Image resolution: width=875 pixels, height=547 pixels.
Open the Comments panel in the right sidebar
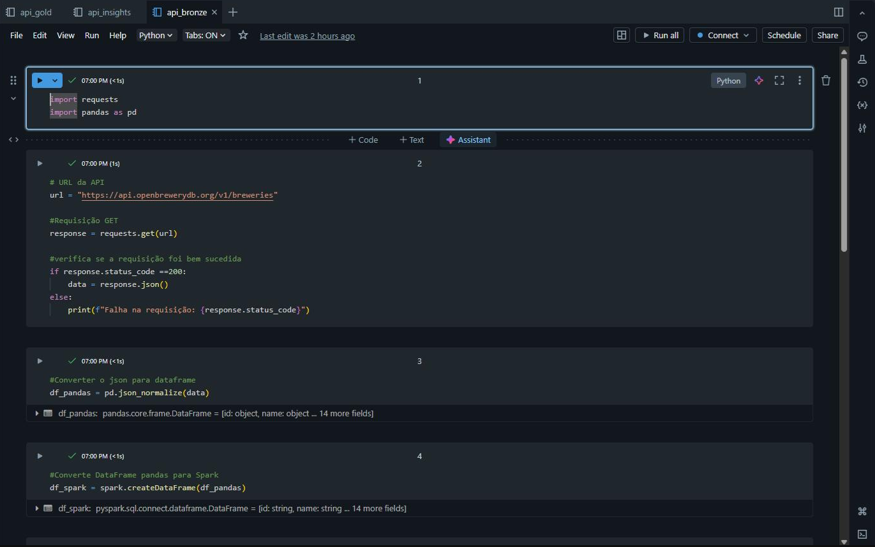pos(861,36)
